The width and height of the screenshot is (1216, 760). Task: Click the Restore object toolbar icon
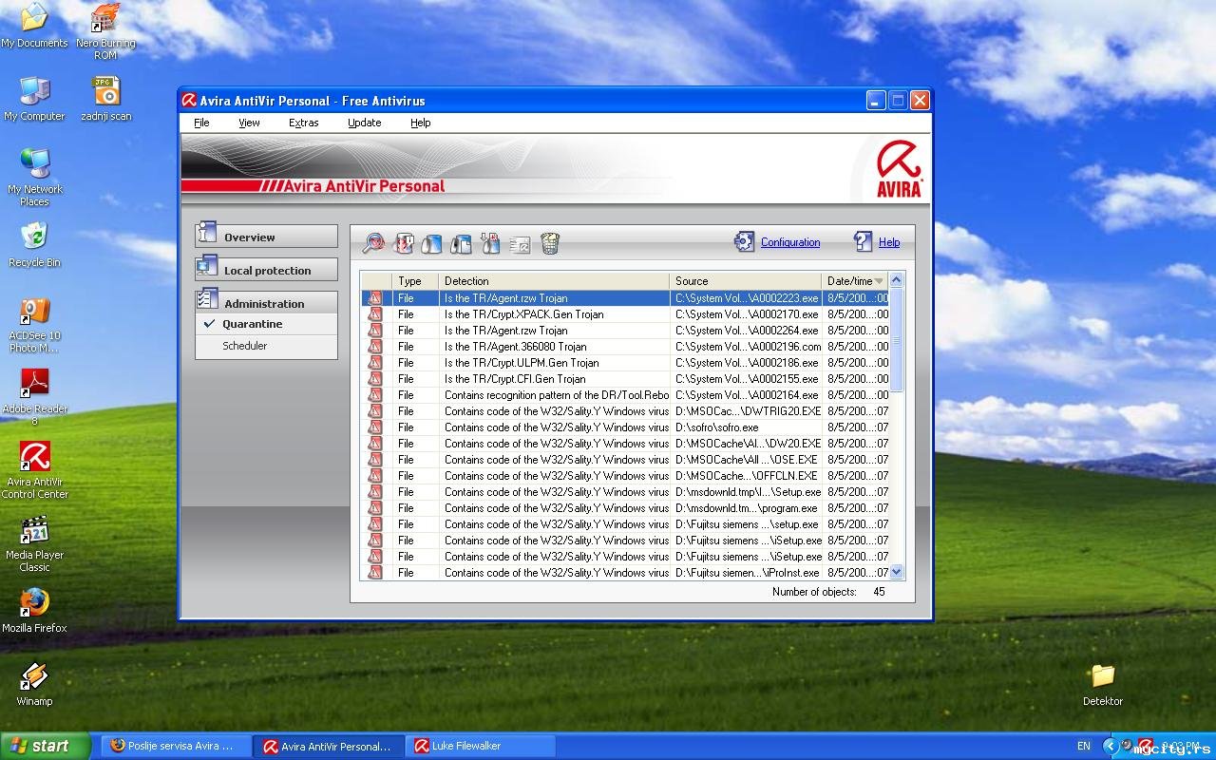[x=431, y=243]
